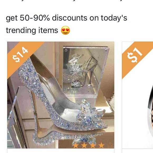This screenshot has width=153, height=153.
Task: Select the first filled rating star
Action: [76, 145]
